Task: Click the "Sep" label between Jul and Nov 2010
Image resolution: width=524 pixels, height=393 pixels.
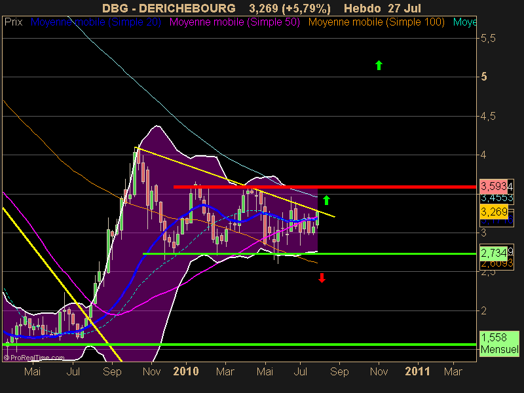Action: click(339, 371)
